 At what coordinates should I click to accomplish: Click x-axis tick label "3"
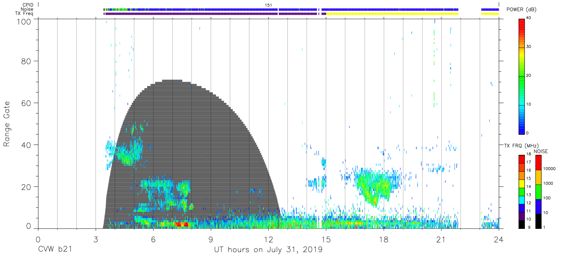(95, 239)
